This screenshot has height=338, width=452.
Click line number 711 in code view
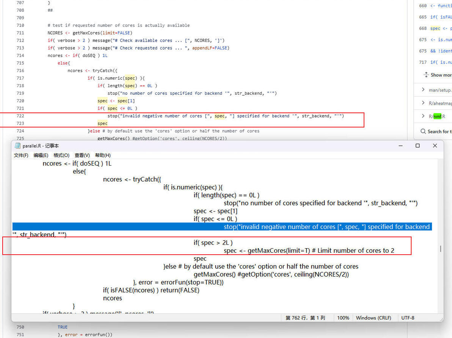click(20, 33)
